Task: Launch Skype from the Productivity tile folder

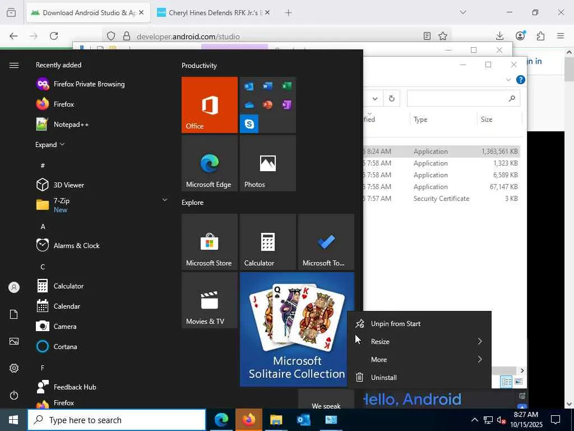Action: (x=249, y=123)
